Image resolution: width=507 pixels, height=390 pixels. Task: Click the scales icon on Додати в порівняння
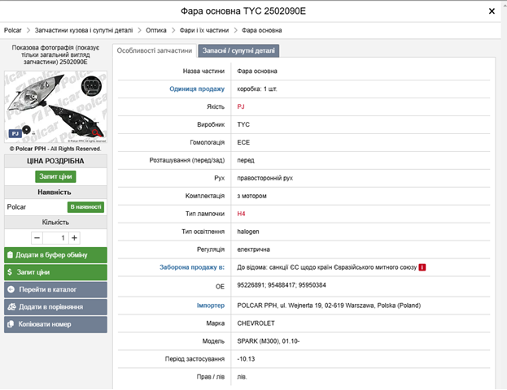click(11, 307)
